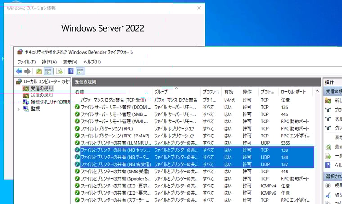This screenshot has width=342, height=204.
Task: Sort by the プロト... column header
Action: [269, 91]
